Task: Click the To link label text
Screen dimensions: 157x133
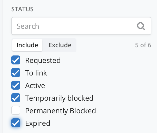Action: tap(36, 73)
